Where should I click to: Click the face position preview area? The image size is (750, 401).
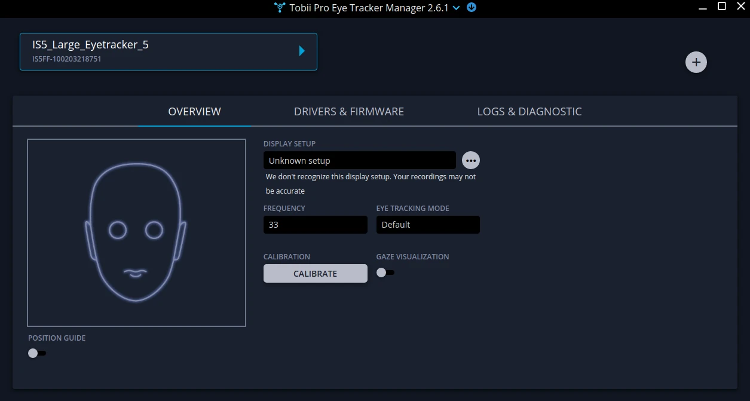[136, 232]
